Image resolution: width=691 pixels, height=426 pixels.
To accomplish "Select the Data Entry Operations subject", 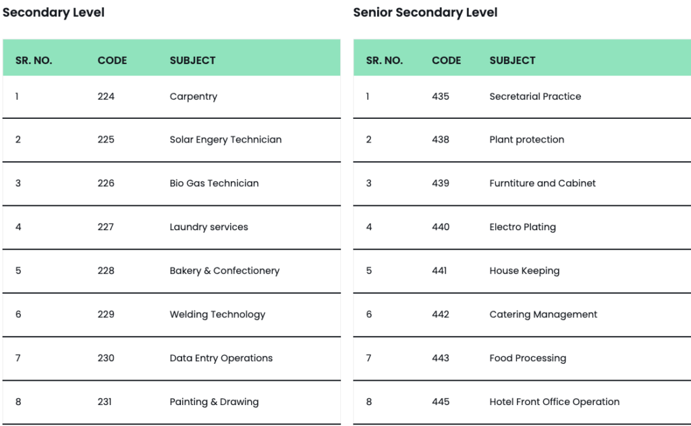I will coord(221,358).
